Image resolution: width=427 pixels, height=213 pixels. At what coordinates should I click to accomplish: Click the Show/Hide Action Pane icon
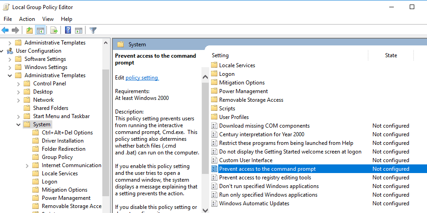click(x=79, y=30)
